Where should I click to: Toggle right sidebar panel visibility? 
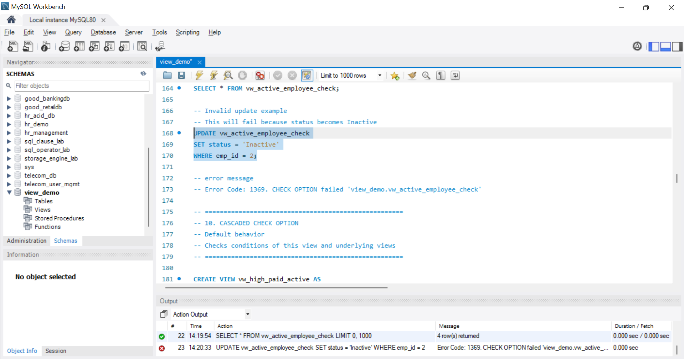(677, 46)
